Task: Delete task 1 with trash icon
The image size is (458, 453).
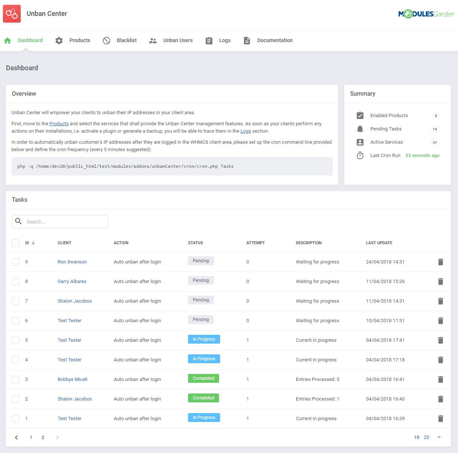Action: pos(441,419)
